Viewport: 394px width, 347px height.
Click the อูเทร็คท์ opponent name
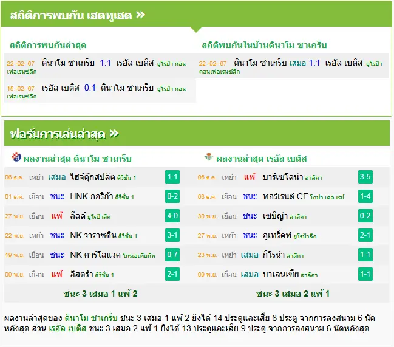point(277,235)
